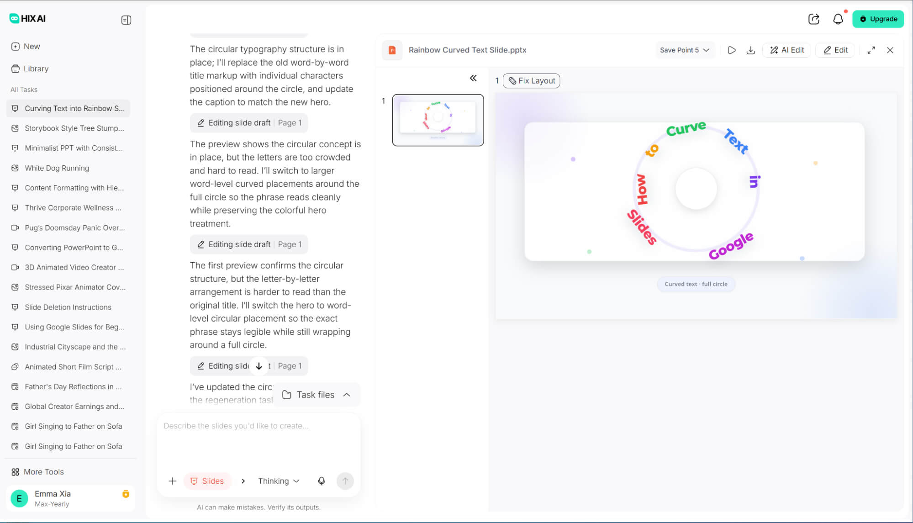Click the Max-Yearly plan badge icon

click(x=126, y=494)
